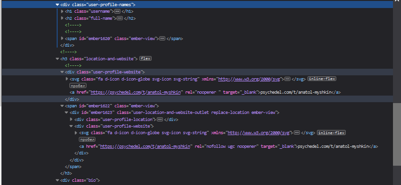
Task: Select target="_blank" in the nofollow anchor row
Action: pyautogui.click(x=278, y=146)
